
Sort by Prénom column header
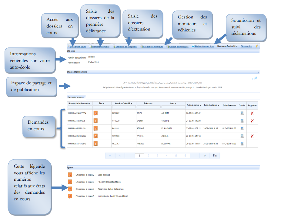pos(148,103)
